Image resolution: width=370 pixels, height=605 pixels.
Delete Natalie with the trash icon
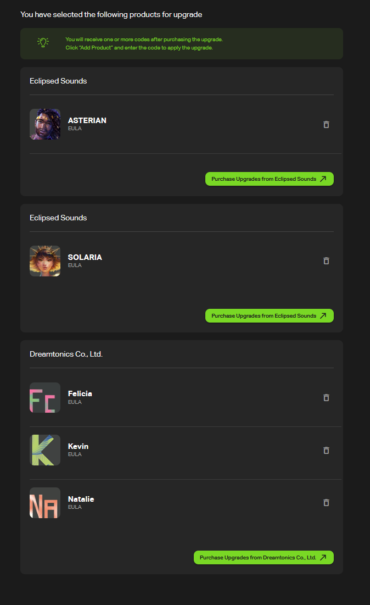tap(326, 502)
